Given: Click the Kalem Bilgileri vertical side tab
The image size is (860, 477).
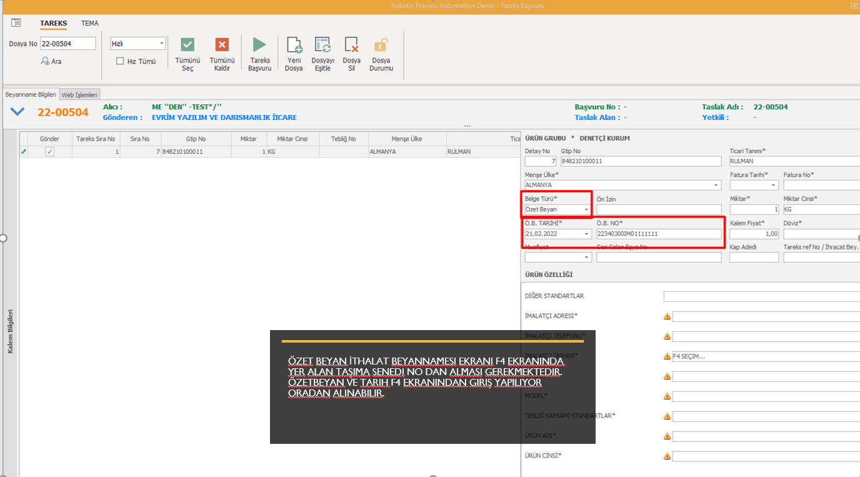Looking at the screenshot, I should [10, 331].
